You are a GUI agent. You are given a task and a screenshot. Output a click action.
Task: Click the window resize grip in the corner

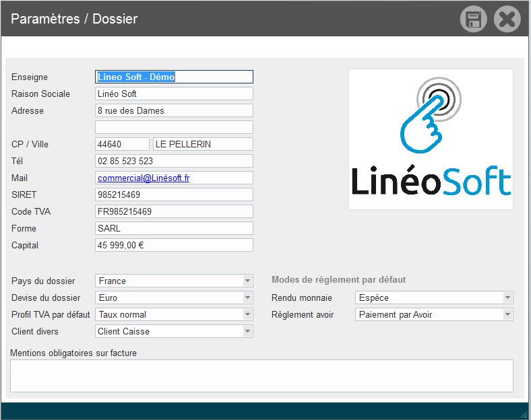tap(524, 414)
